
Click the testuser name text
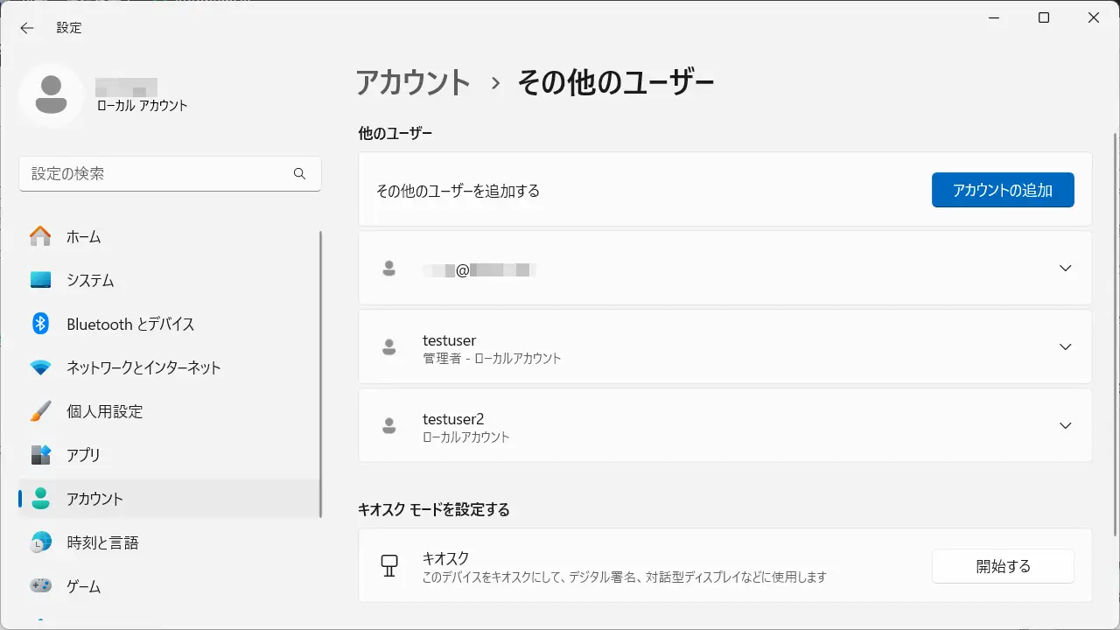[x=449, y=340]
